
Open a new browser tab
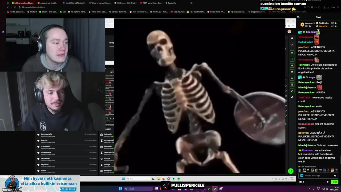click(x=191, y=3)
